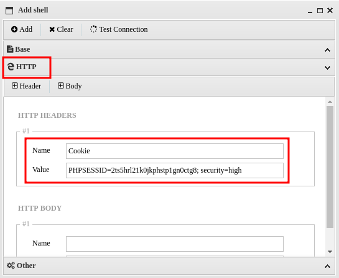
Task: Click the window icon in the Add shell title bar
Action: (x=9, y=11)
